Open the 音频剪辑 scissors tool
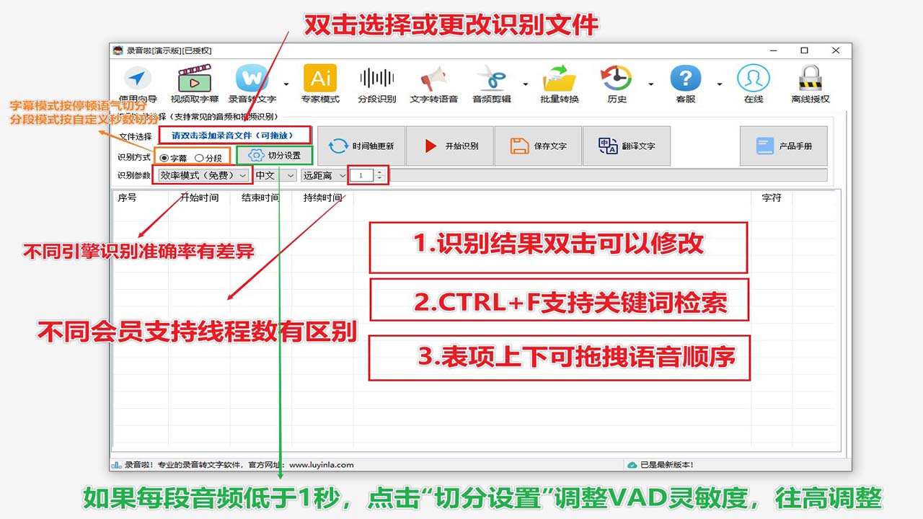 [x=494, y=79]
